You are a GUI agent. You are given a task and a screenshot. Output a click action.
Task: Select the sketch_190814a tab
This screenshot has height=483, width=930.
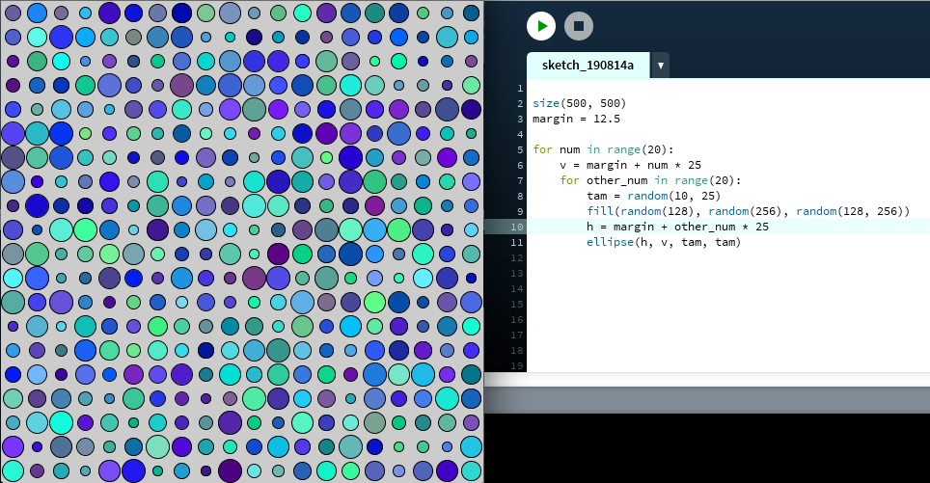click(588, 66)
